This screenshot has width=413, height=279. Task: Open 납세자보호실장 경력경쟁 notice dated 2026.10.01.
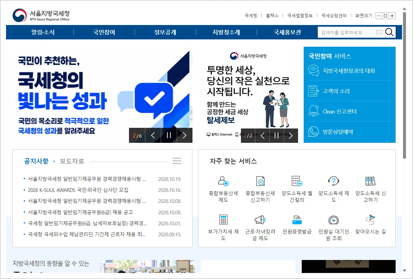pyautogui.click(x=88, y=223)
